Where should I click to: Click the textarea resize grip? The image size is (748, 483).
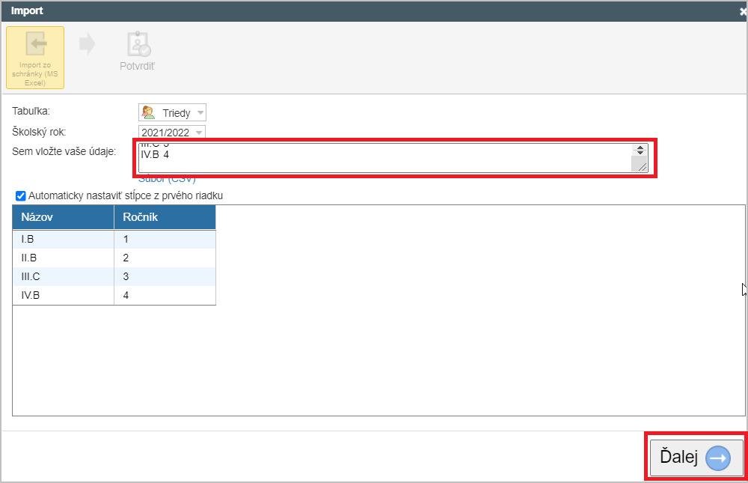pyautogui.click(x=639, y=165)
